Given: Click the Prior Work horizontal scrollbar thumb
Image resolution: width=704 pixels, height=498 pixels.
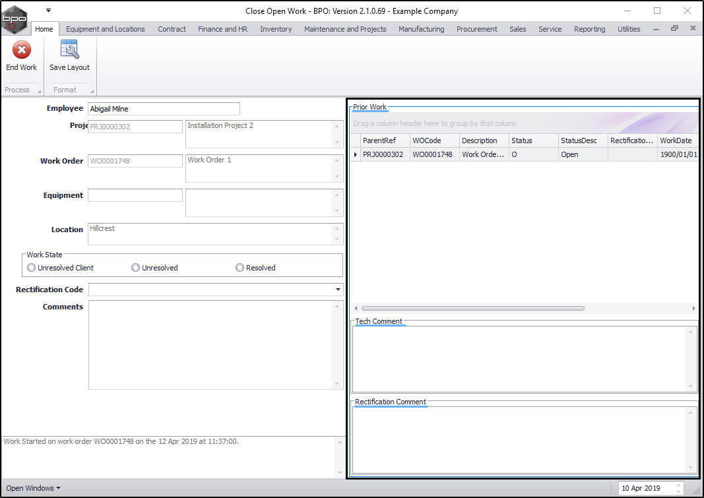Looking at the screenshot, I should click(x=473, y=308).
